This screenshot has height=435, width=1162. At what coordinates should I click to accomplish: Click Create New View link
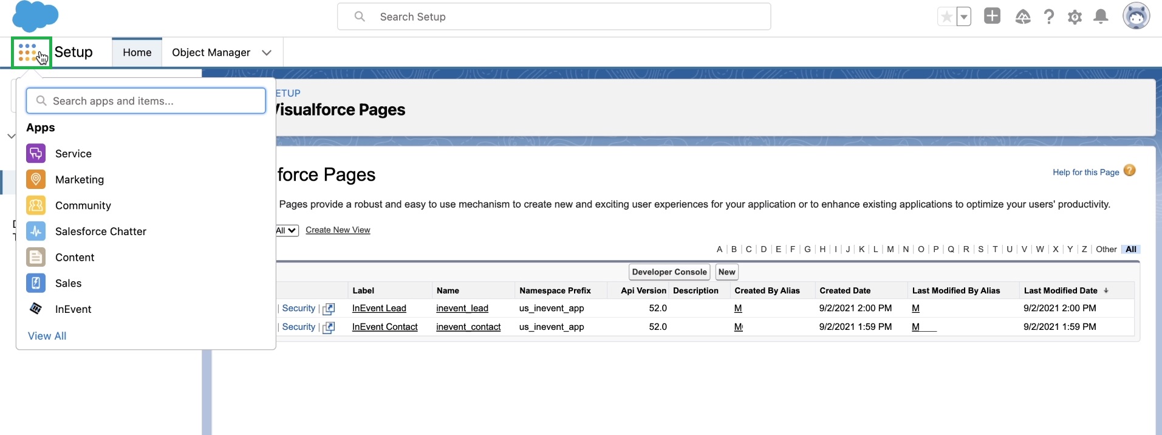[338, 230]
